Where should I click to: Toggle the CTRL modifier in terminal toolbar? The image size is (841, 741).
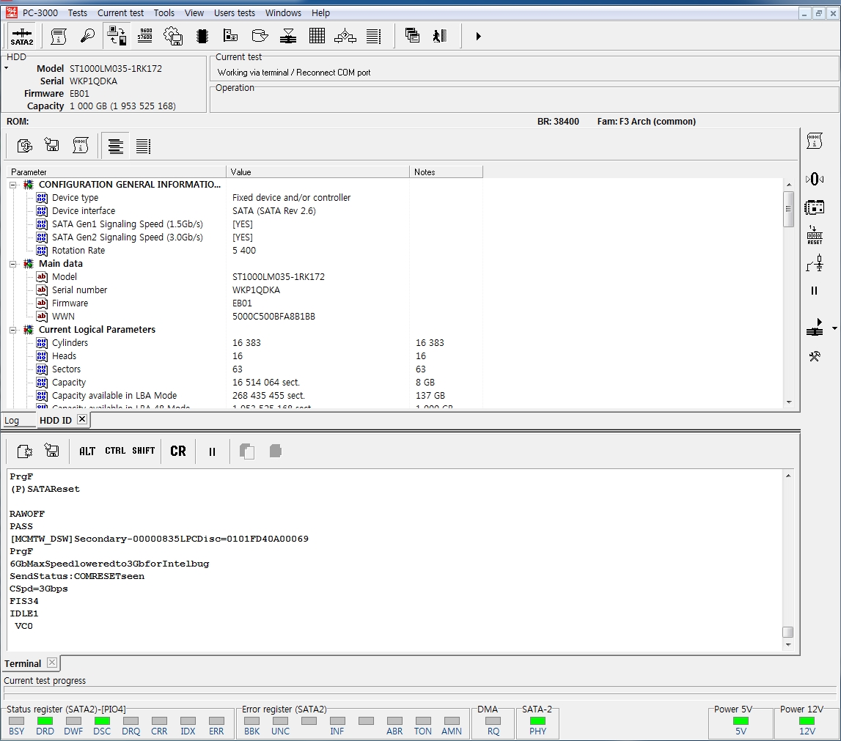(x=115, y=451)
